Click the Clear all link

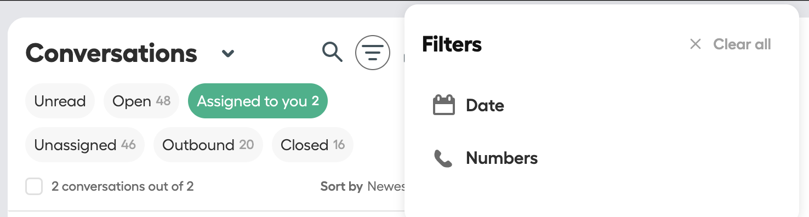(x=742, y=44)
